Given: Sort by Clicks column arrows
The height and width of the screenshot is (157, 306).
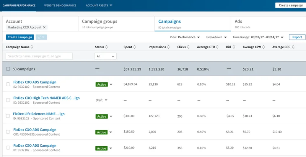Looking at the screenshot, I should click(x=188, y=47).
